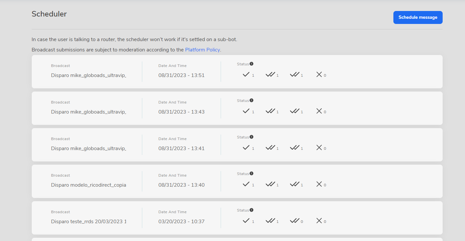This screenshot has width=465, height=241.
Task: Click the Schedule message button
Action: click(x=418, y=17)
